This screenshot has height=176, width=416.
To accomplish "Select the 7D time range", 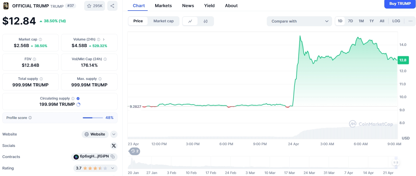I will 350,21.
